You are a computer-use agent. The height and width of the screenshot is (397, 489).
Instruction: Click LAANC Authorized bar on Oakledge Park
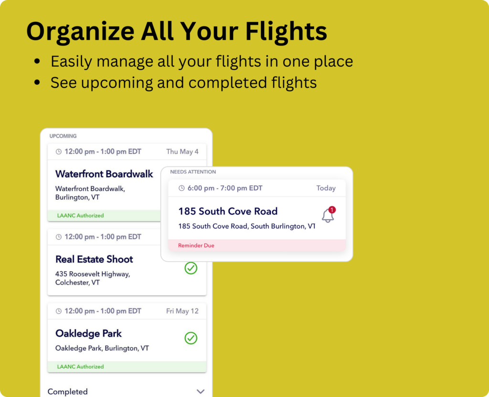(127, 366)
